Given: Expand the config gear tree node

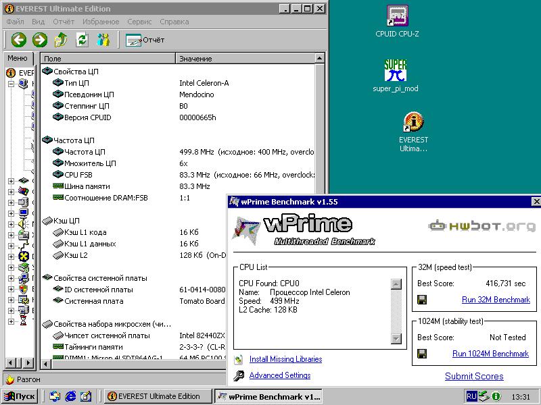Looking at the screenshot, I should [11, 300].
